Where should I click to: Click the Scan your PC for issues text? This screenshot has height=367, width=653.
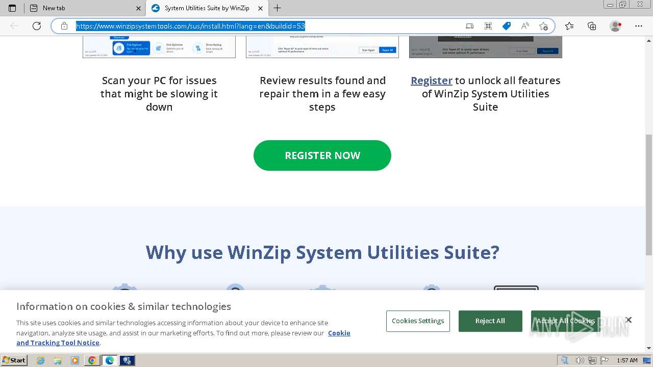pos(159,94)
